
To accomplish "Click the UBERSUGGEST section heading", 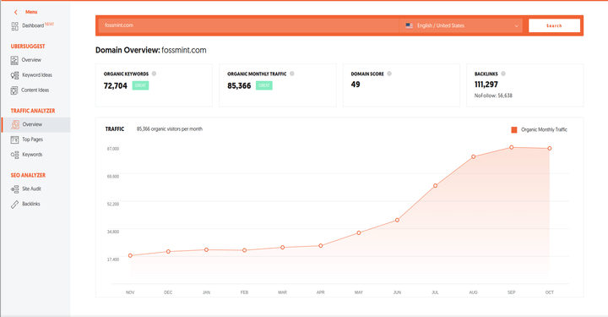I will tap(28, 46).
